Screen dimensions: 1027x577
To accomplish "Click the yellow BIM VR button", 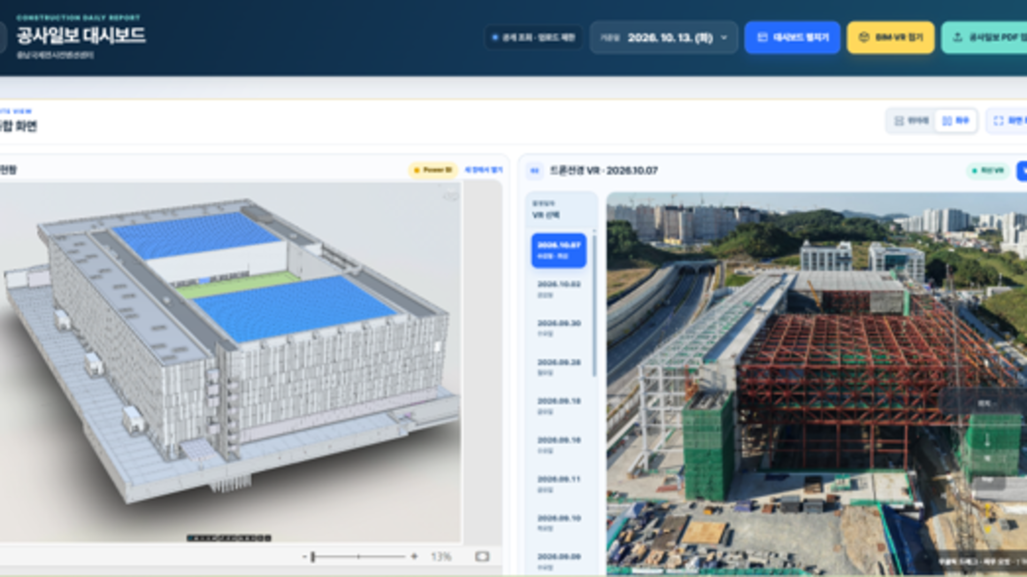I will click(x=891, y=37).
